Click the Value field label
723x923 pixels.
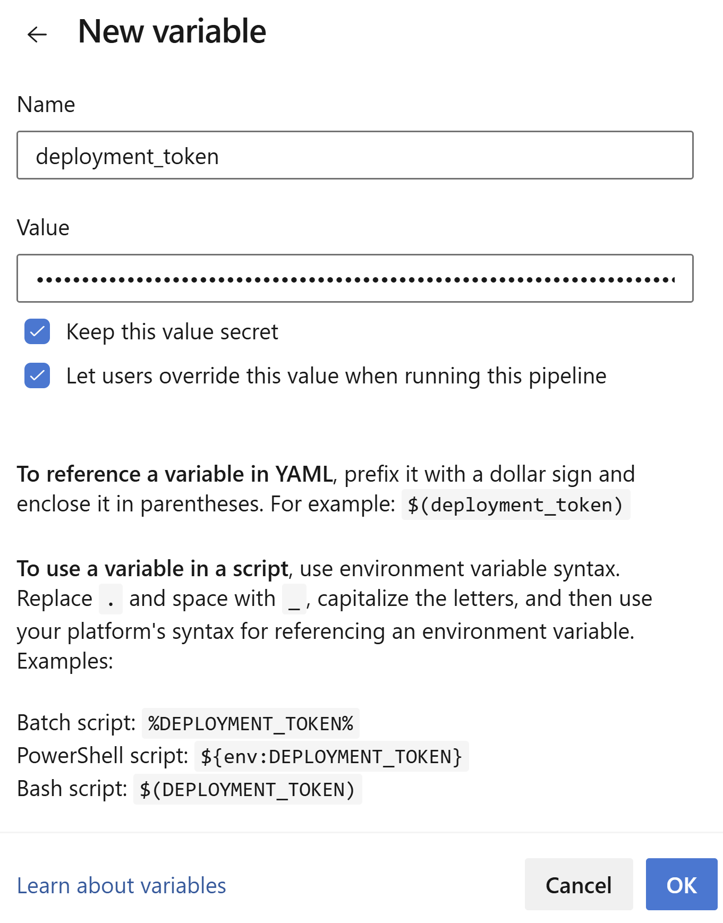44,228
